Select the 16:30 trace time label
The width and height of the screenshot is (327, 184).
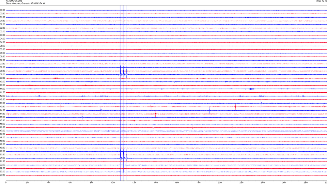coord(2,127)
